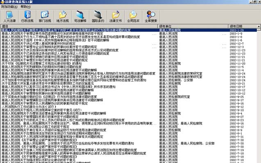
Task: Open the 人大法律 category icon
Action: [10, 16]
